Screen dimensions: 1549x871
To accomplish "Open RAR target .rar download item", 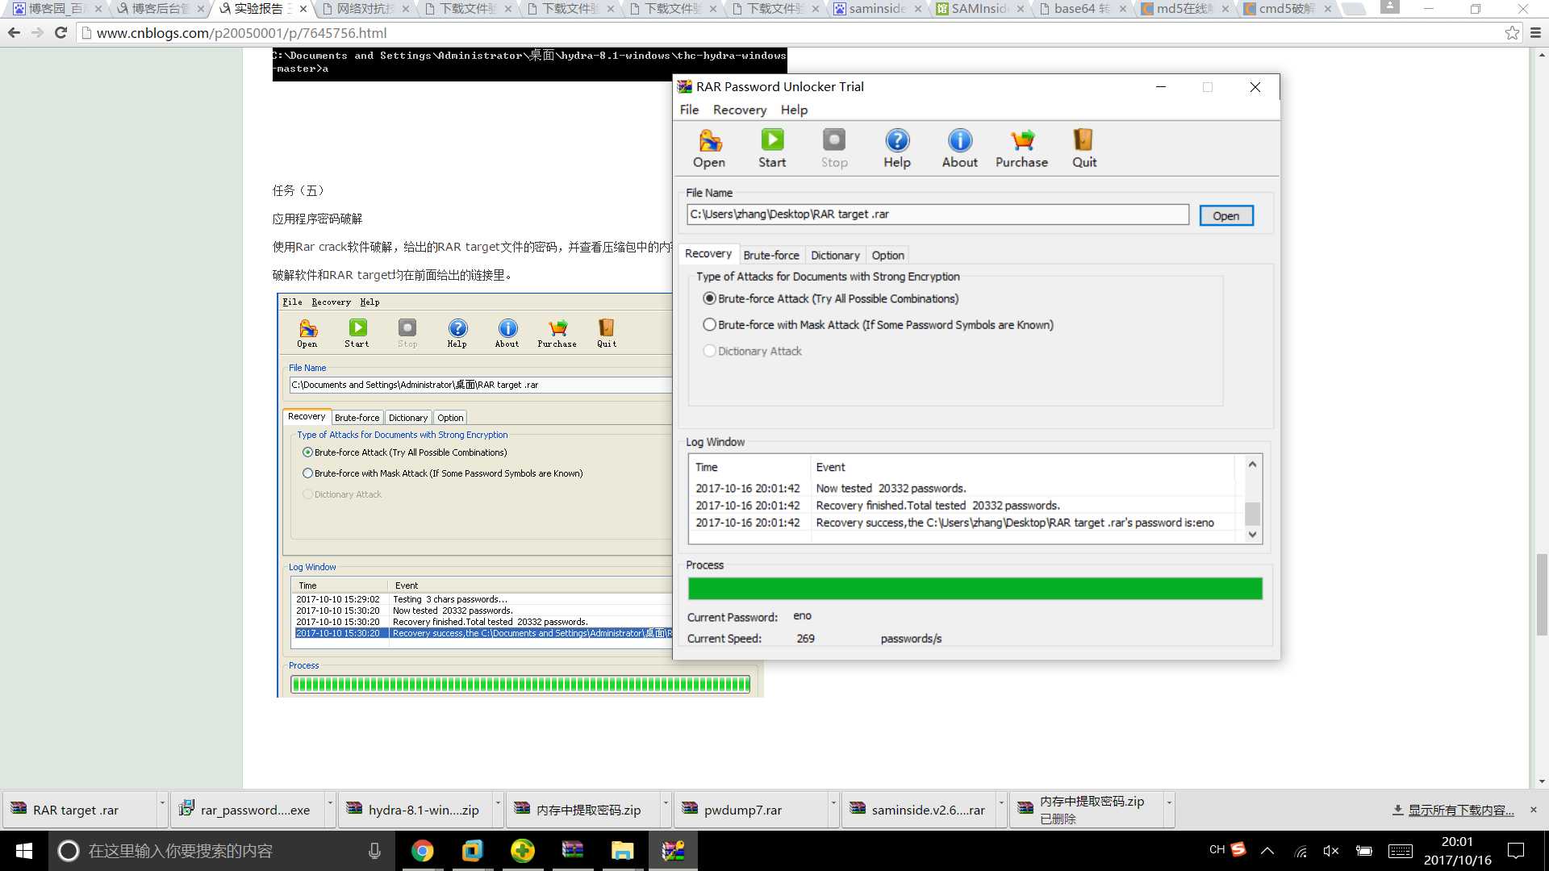I will click(x=79, y=810).
